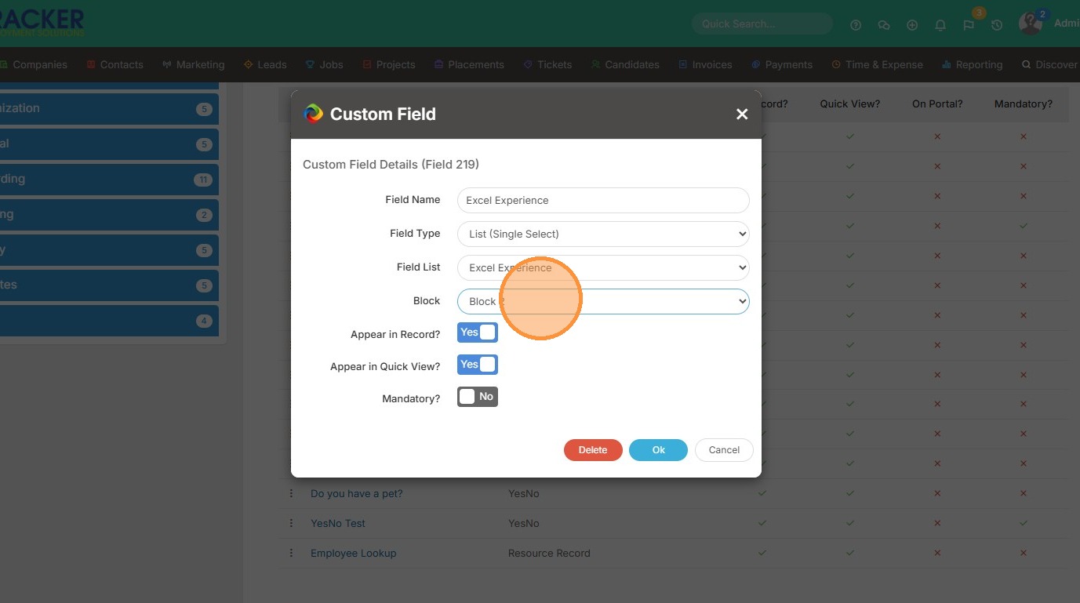Click the help question mark icon
The width and height of the screenshot is (1080, 603).
856,25
